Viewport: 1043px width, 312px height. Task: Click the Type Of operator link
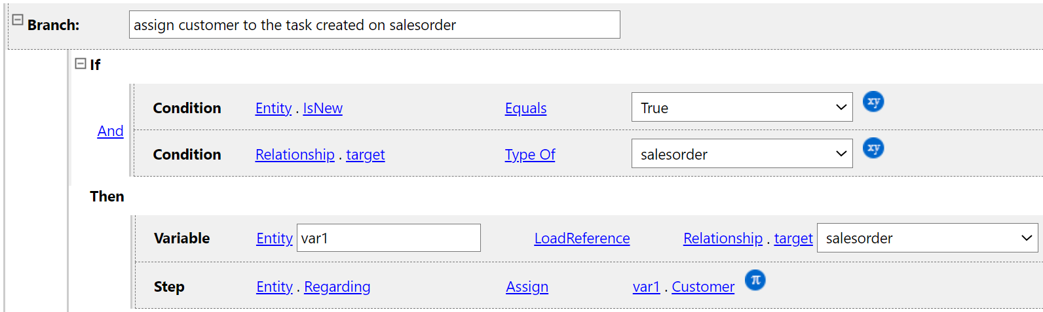(529, 154)
